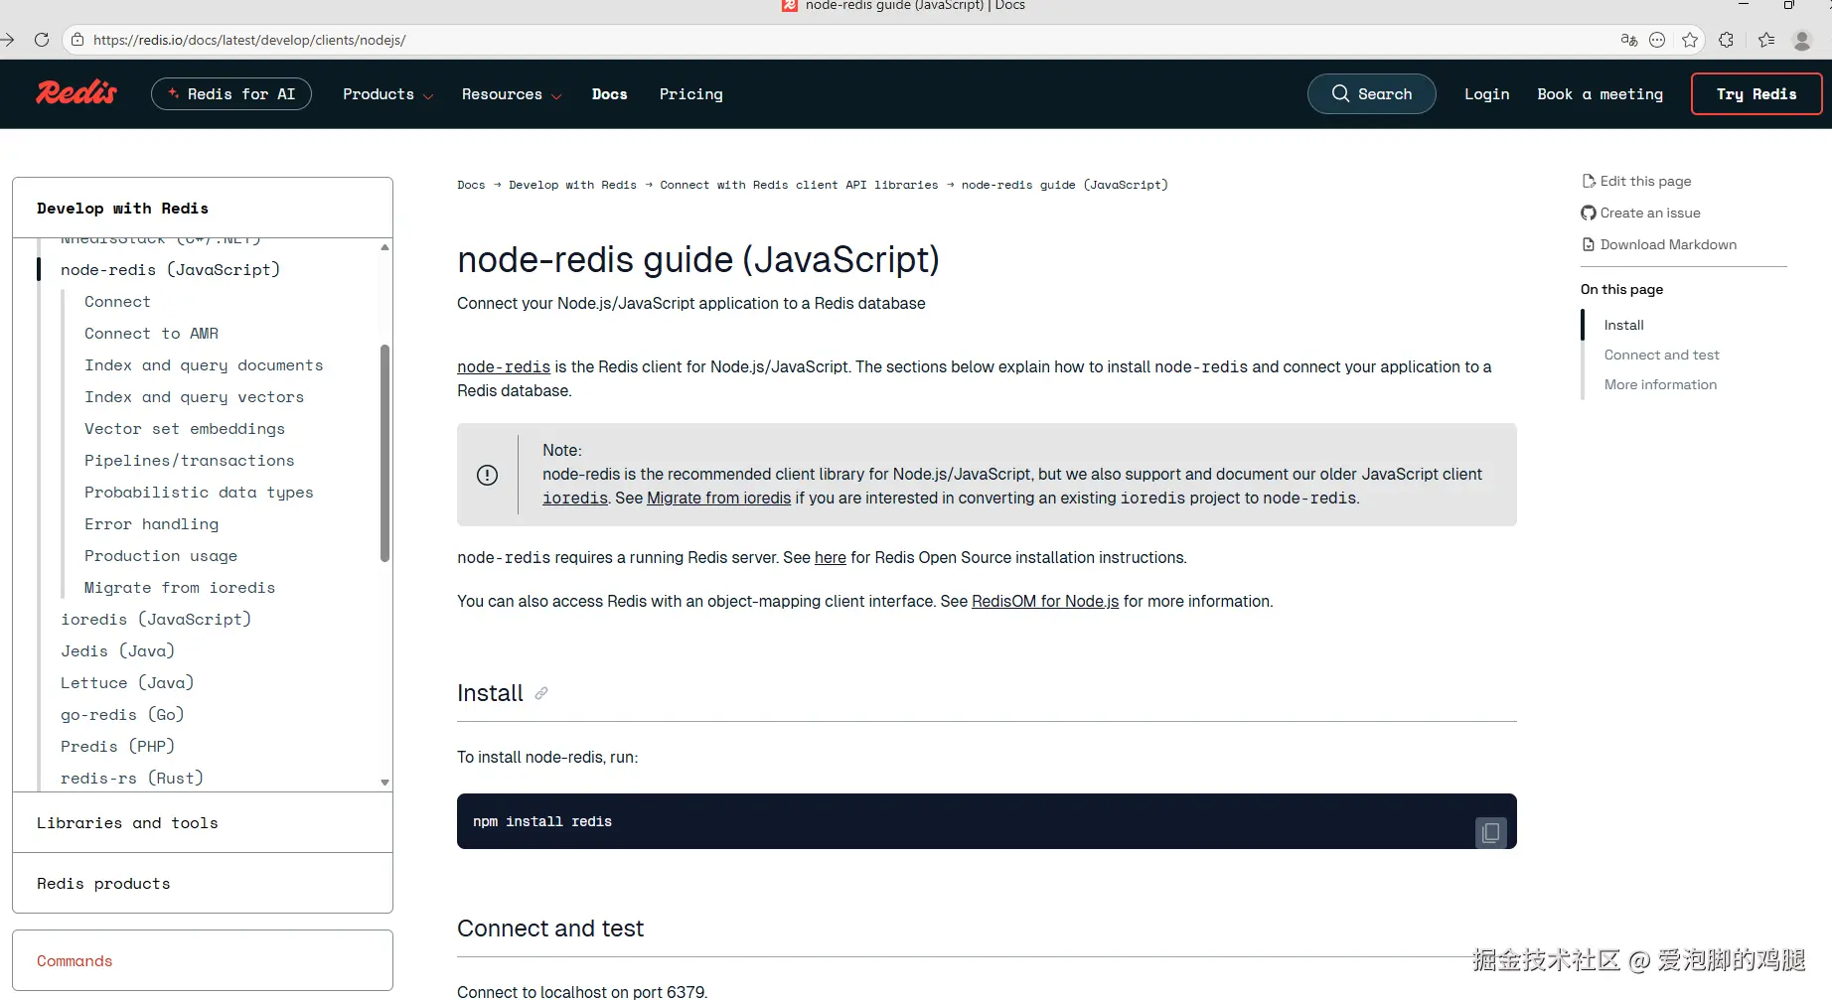Image resolution: width=1832 pixels, height=1000 pixels.
Task: Open the Search button
Action: coord(1372,94)
